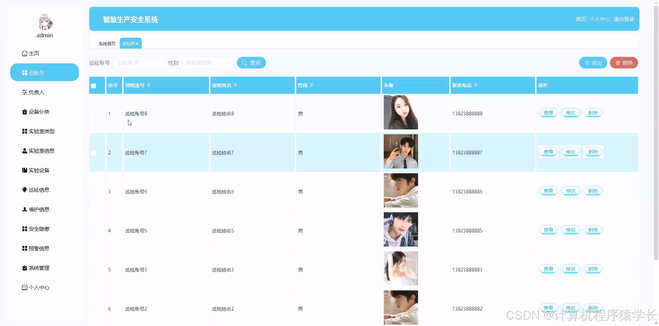Sort by 性别 column arrows
The image size is (659, 326).
point(312,85)
